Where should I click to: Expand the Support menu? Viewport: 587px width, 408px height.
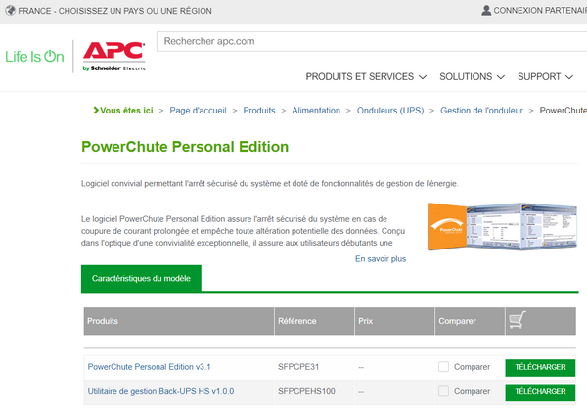pyautogui.click(x=545, y=76)
